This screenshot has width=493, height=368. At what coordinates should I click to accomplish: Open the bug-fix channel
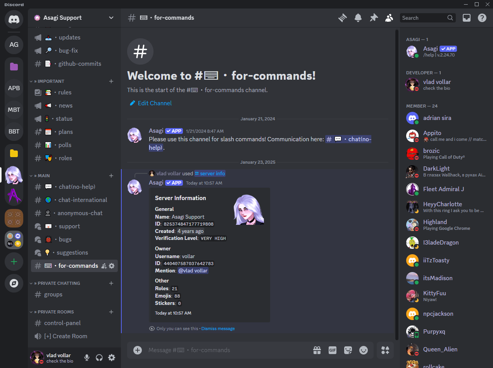pyautogui.click(x=74, y=51)
